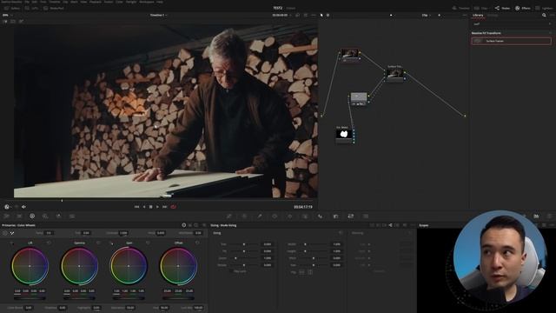Image resolution: width=556 pixels, height=313 pixels.
Task: Click the effects search icon
Action: coord(544,16)
